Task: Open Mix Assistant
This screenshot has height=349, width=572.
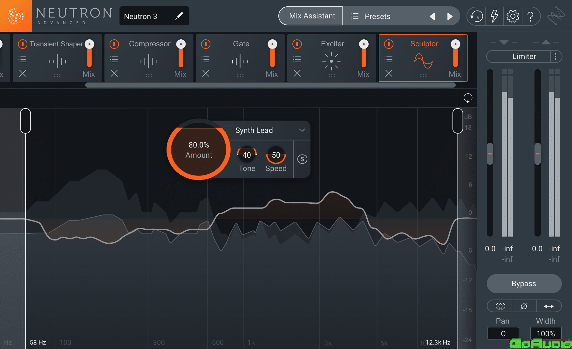Action: coord(311,16)
